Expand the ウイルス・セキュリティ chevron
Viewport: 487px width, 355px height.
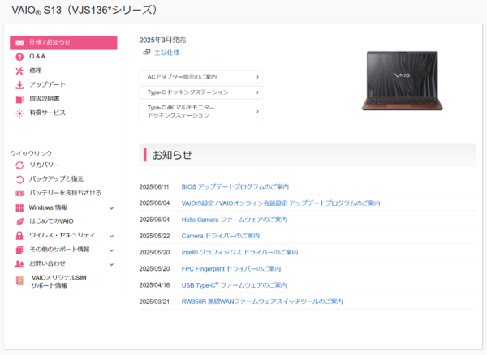tap(111, 236)
